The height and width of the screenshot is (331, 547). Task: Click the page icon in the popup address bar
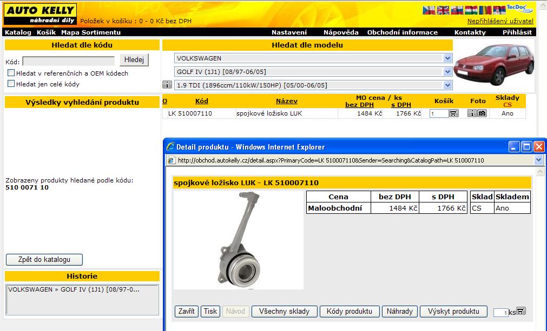tap(172, 160)
